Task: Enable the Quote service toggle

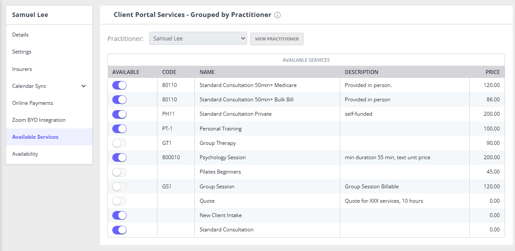Action: tap(119, 201)
